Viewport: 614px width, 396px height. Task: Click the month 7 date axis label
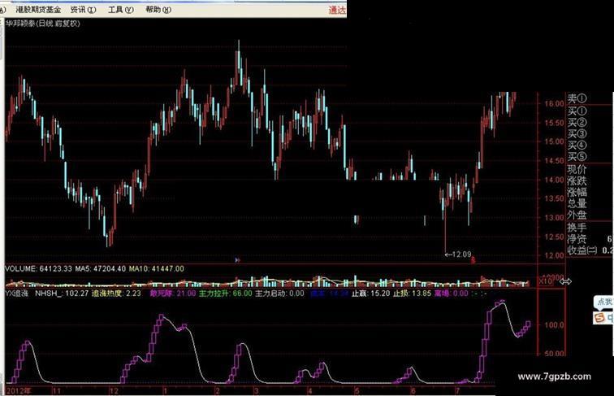[457, 391]
